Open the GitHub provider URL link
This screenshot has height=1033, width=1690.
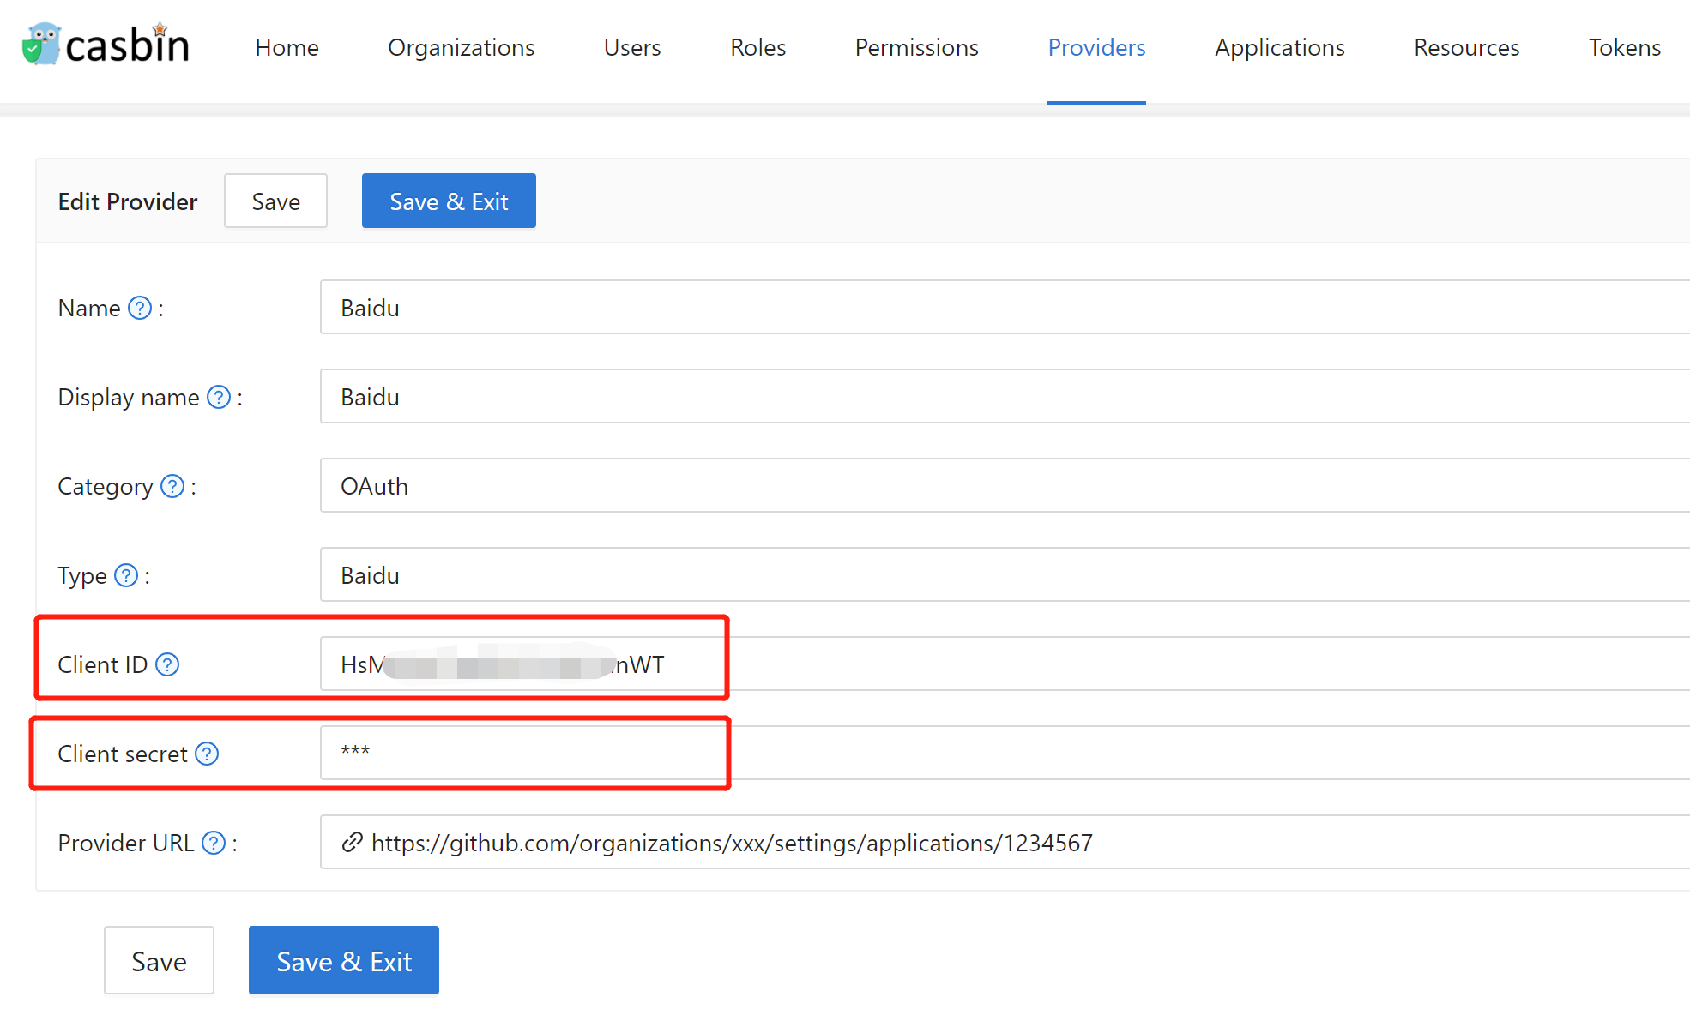coord(732,843)
